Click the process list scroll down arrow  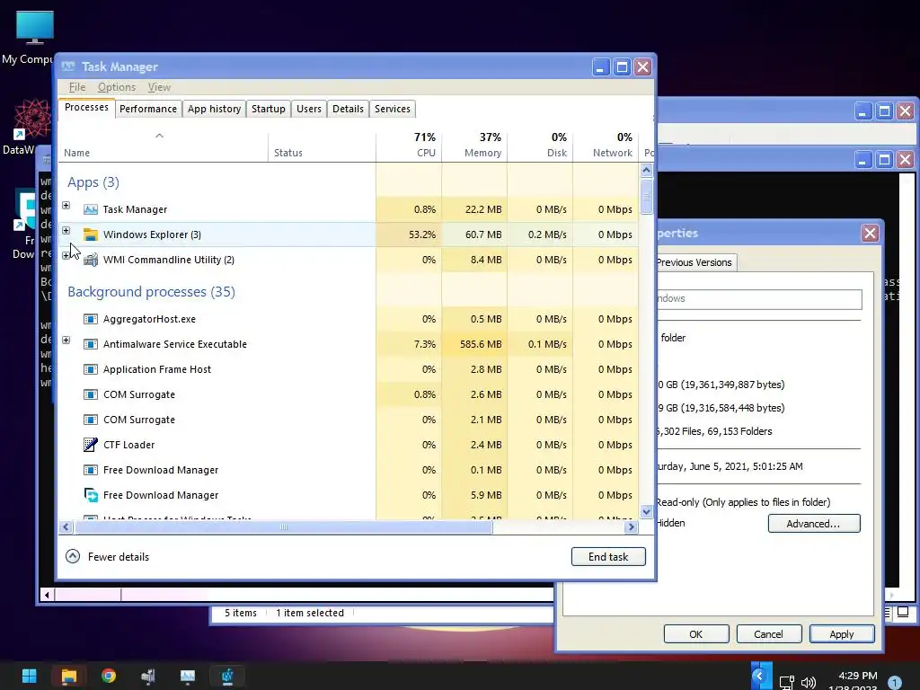pyautogui.click(x=647, y=511)
